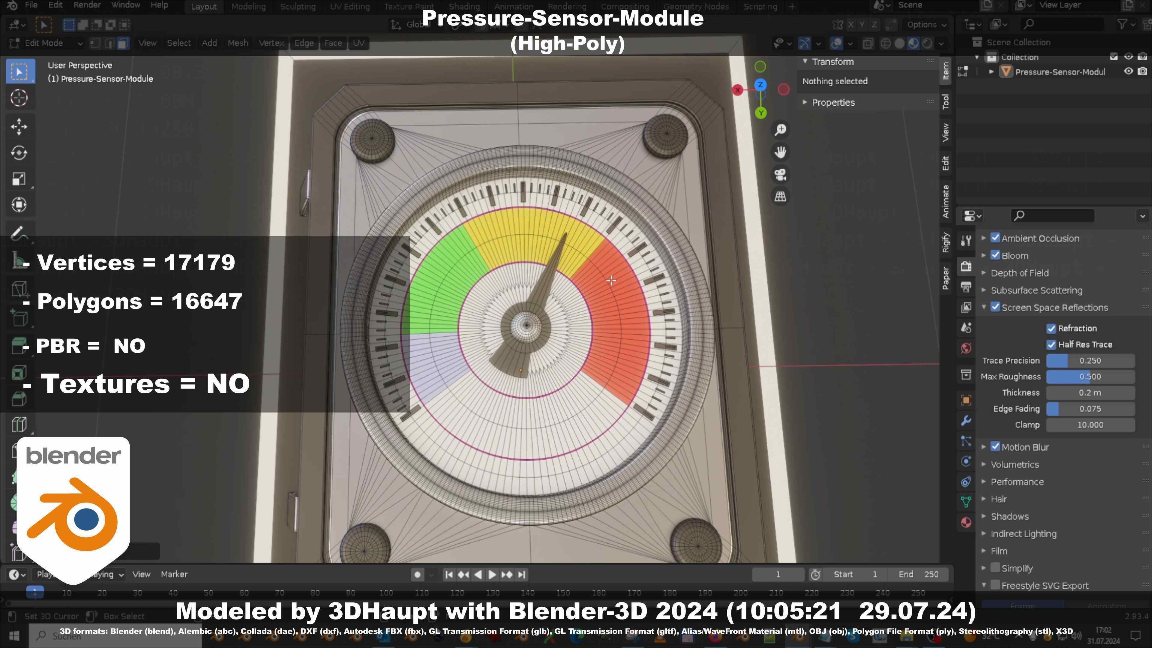Open the World properties globe icon
Image resolution: width=1152 pixels, height=648 pixels.
(x=966, y=348)
